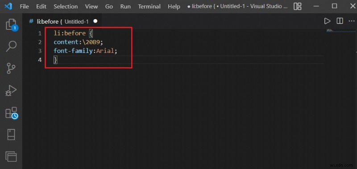The width and height of the screenshot is (357, 169).
Task: Open the Run menu
Action: click(x=125, y=7)
